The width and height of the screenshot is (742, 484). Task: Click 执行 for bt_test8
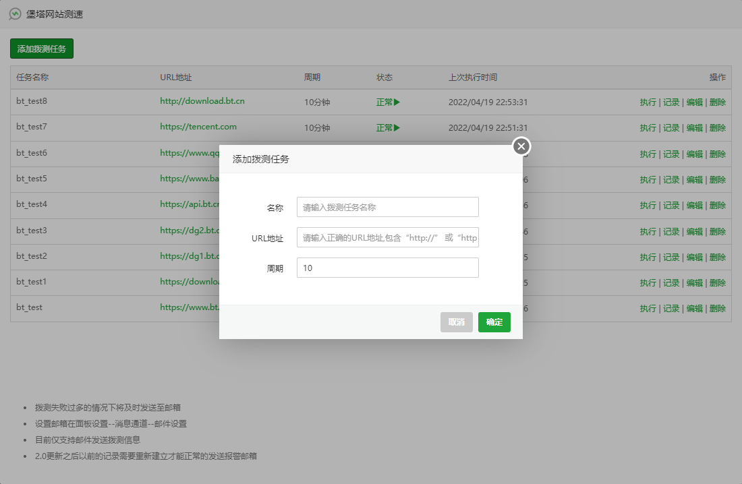click(x=648, y=102)
